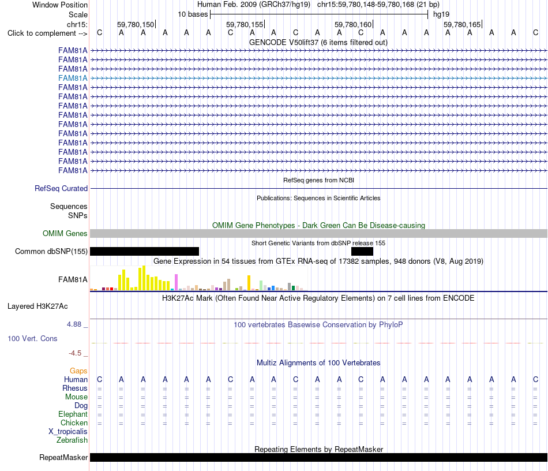Click the 'RefSeq genes from NCBI' title
This screenshot has height=471, width=548.
point(318,180)
